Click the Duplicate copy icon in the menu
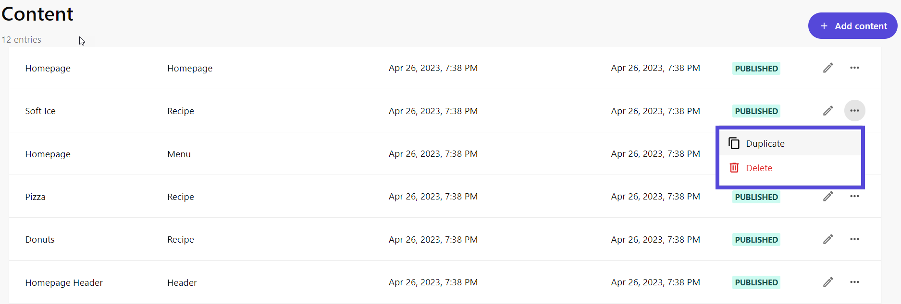 click(734, 143)
